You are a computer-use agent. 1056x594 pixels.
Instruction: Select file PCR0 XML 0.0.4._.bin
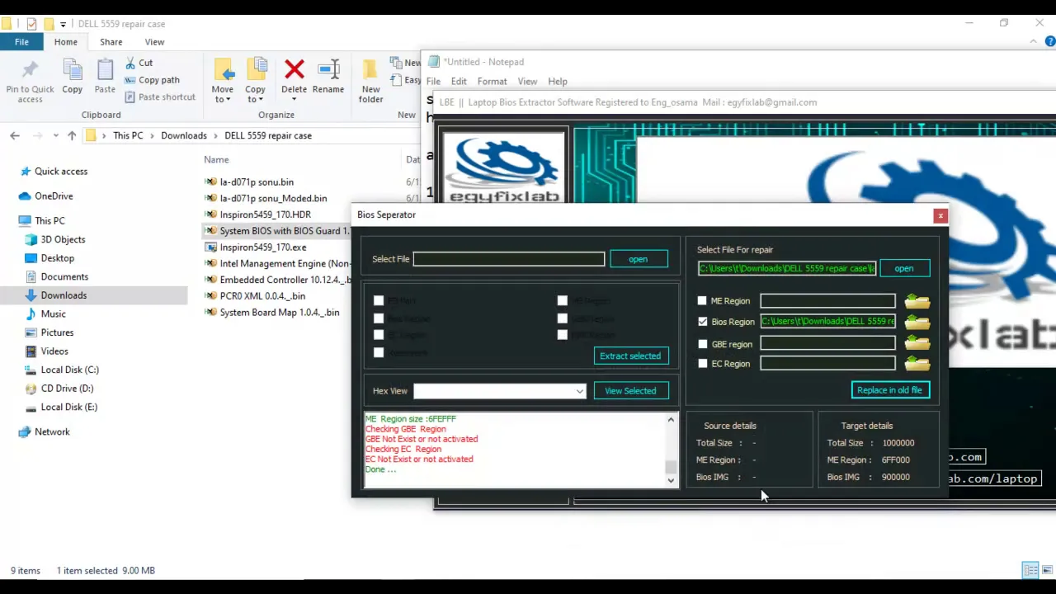(x=262, y=295)
